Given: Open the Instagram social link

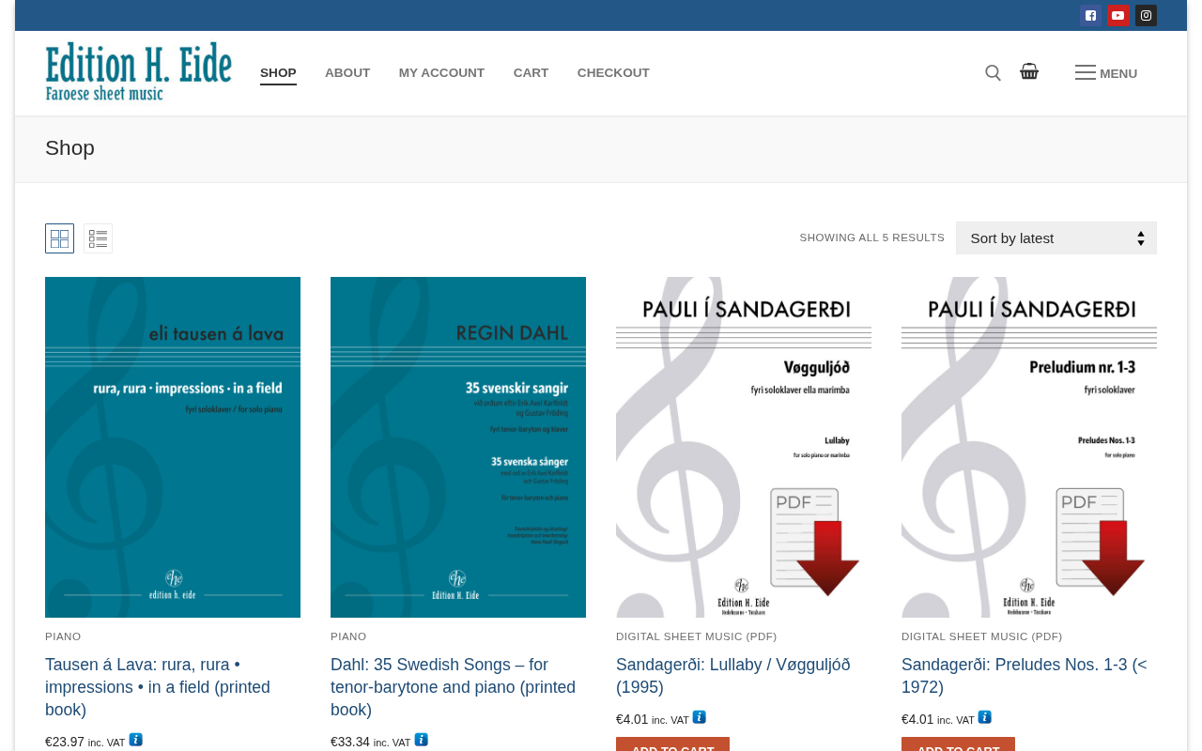Looking at the screenshot, I should (x=1146, y=15).
